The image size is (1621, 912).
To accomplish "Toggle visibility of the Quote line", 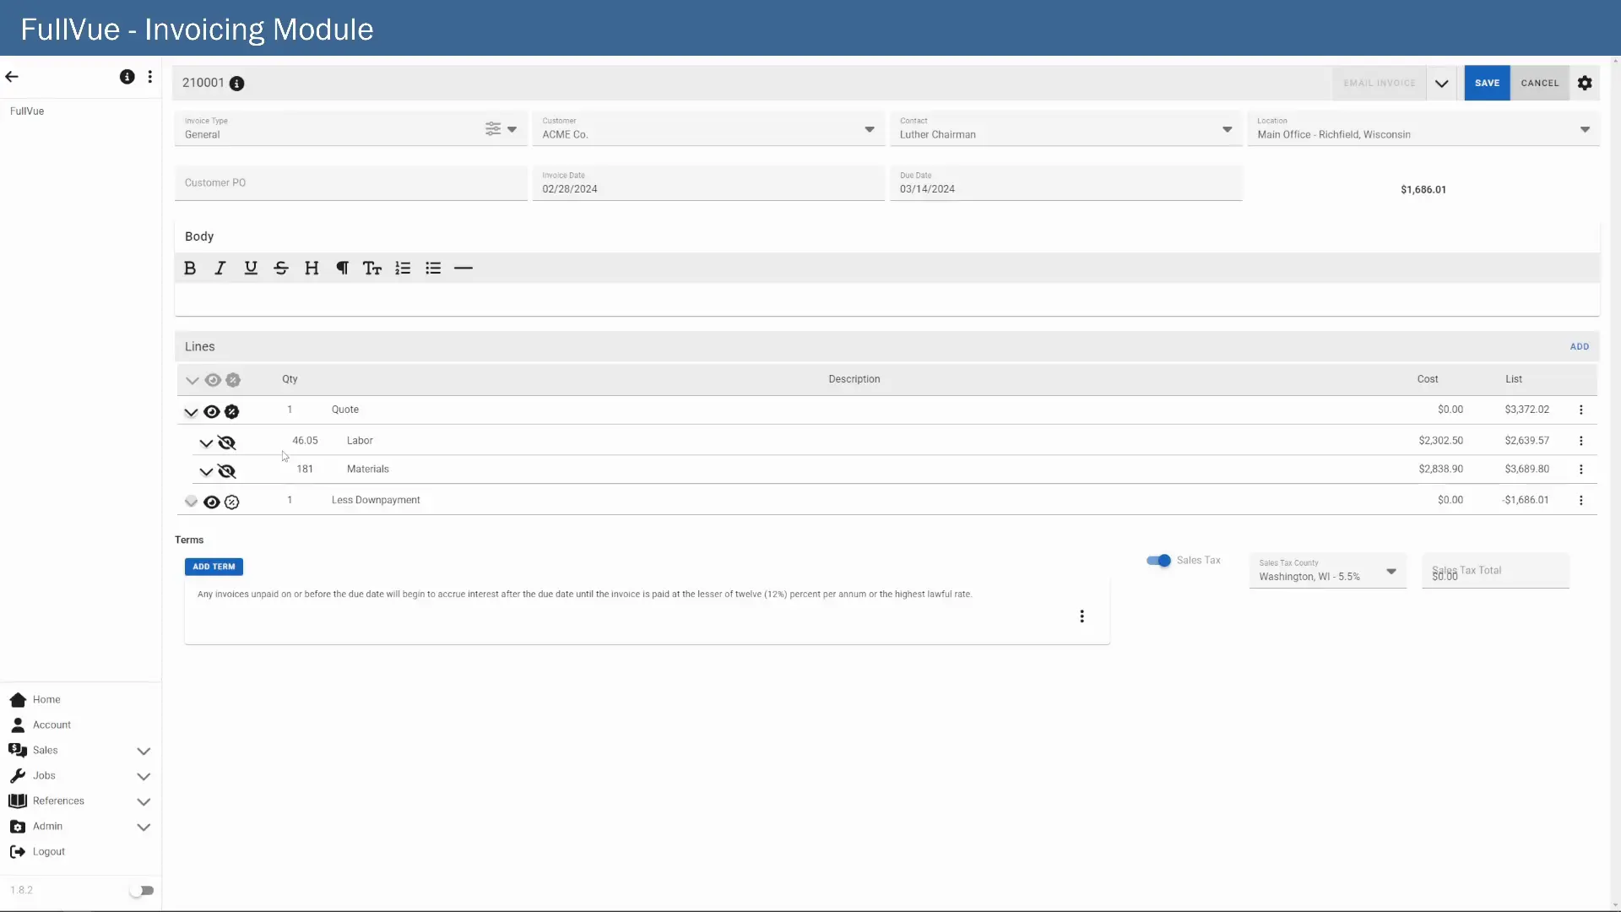I will point(212,412).
